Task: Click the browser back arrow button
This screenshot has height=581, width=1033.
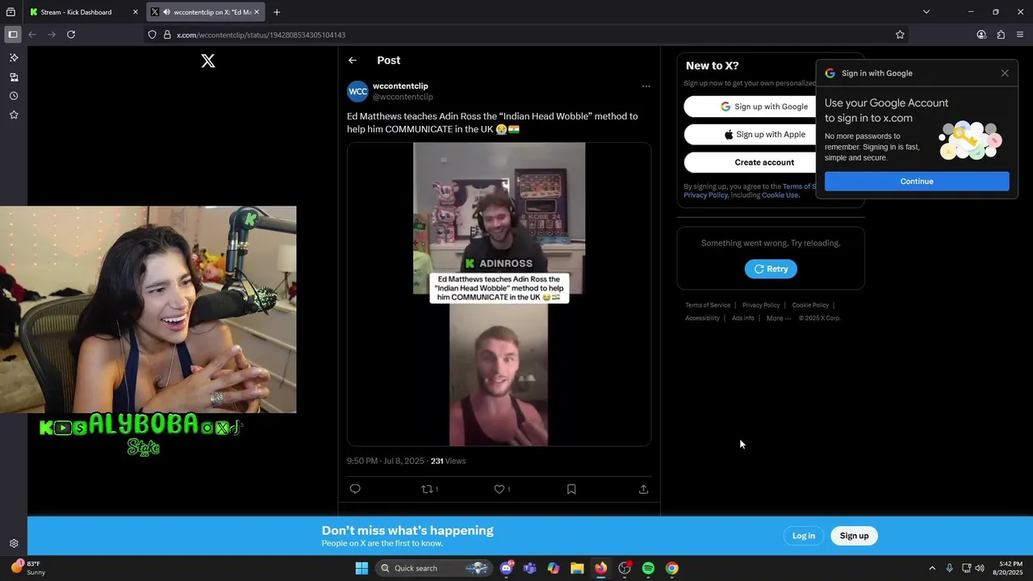Action: tap(32, 35)
